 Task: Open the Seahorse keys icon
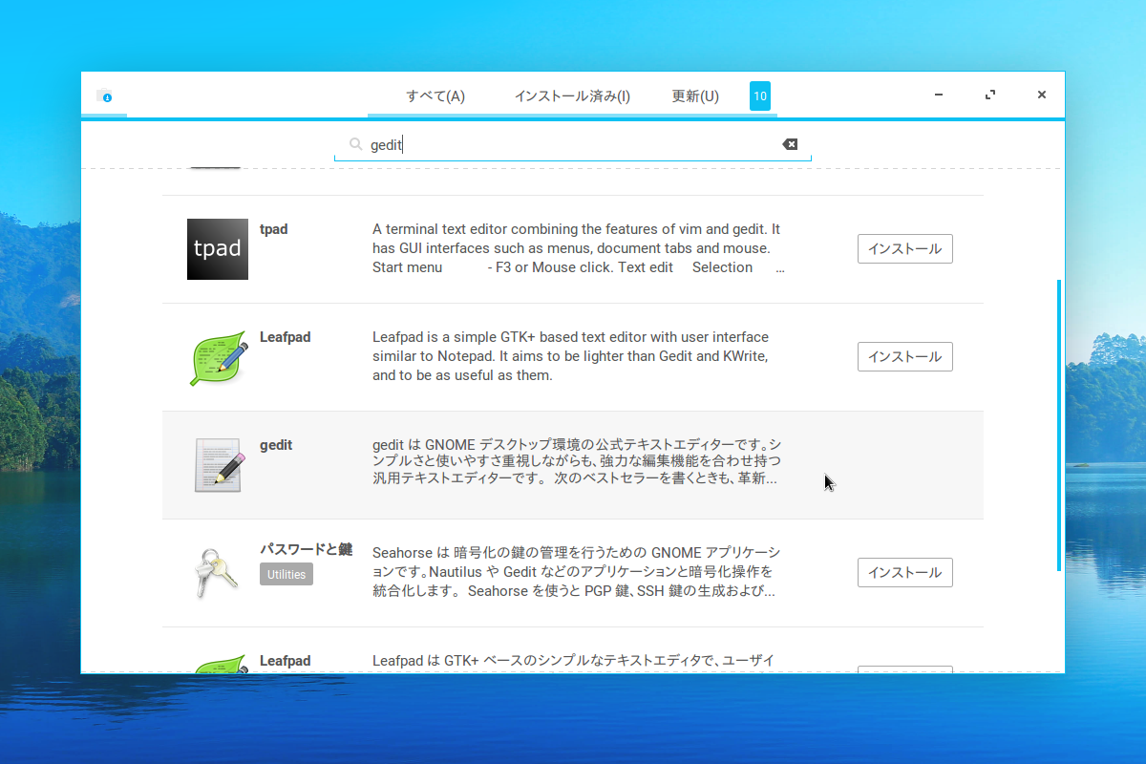(217, 573)
